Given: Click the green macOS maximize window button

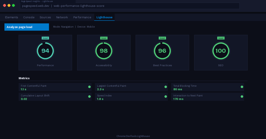Looking at the screenshot, I should pyautogui.click(x=14, y=5).
